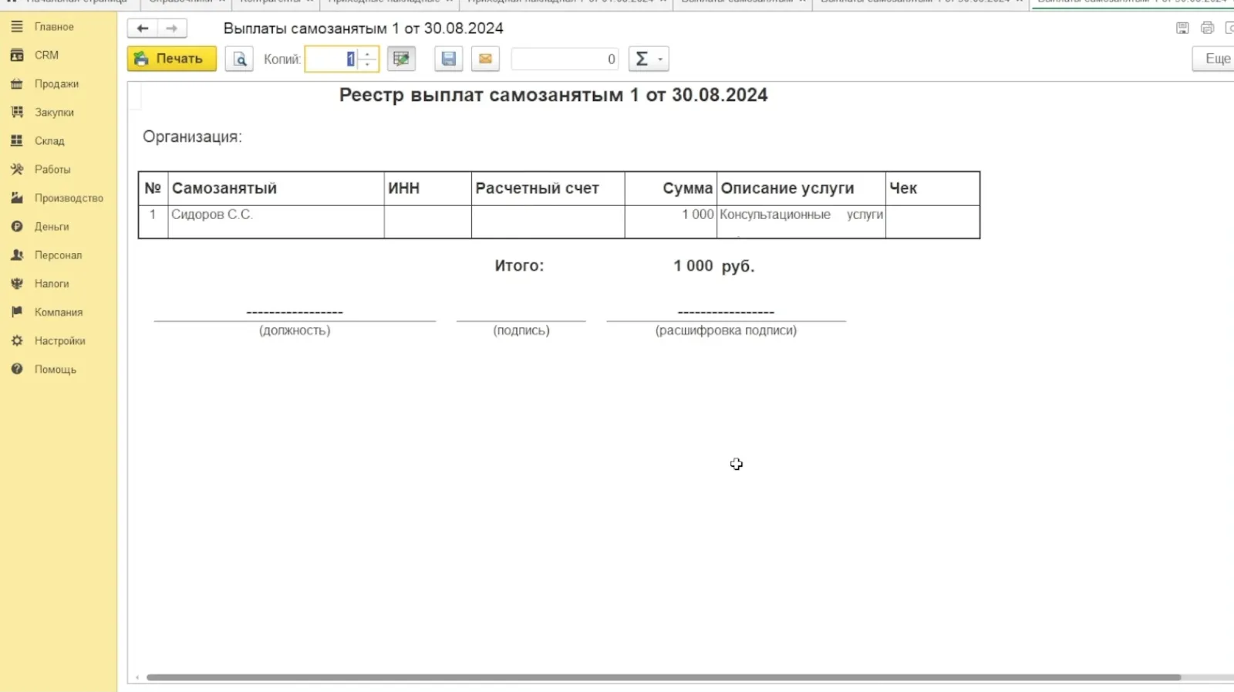Open the Помощь help section

55,370
